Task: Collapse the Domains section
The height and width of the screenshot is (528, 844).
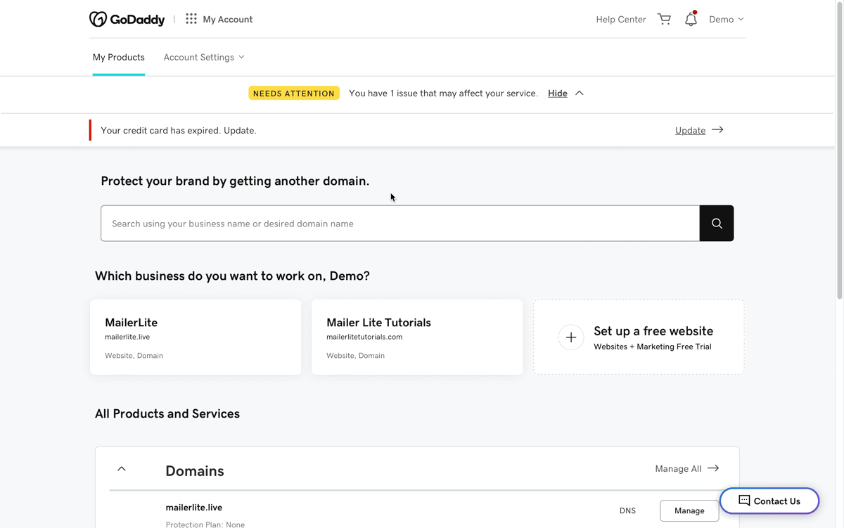Action: coord(122,469)
